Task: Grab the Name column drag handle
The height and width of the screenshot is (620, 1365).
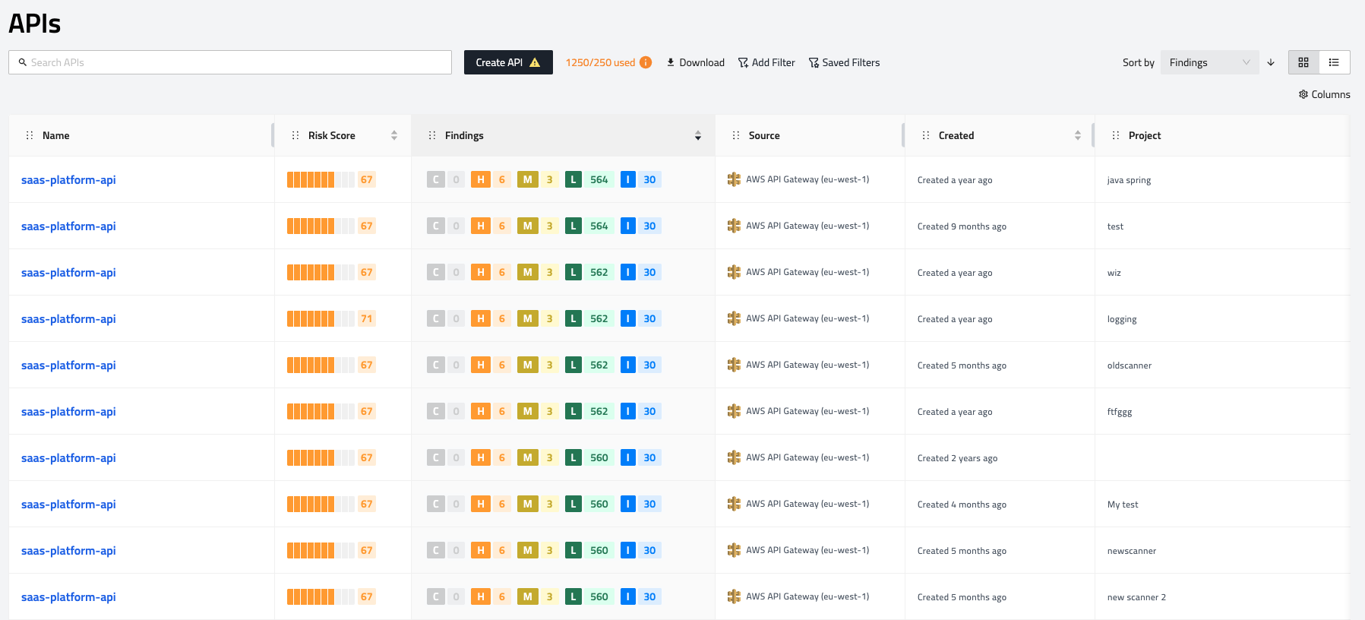Action: point(30,135)
